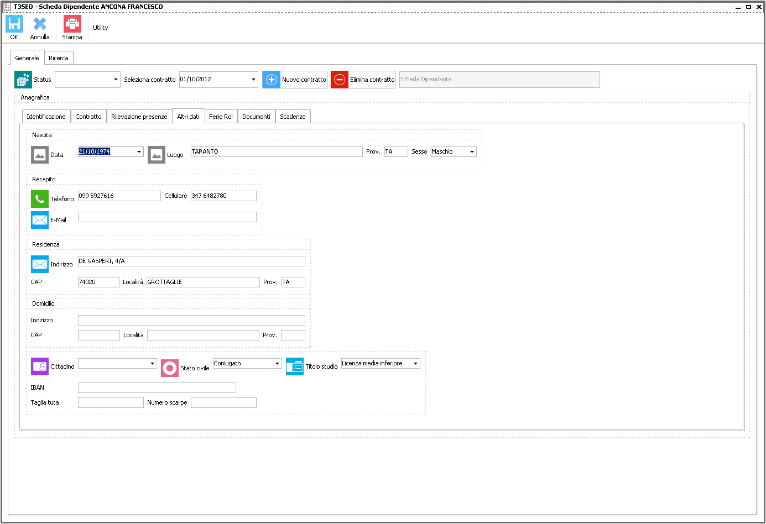Click the birth Prov. field TA
The height and width of the screenshot is (524, 766).
tap(396, 151)
